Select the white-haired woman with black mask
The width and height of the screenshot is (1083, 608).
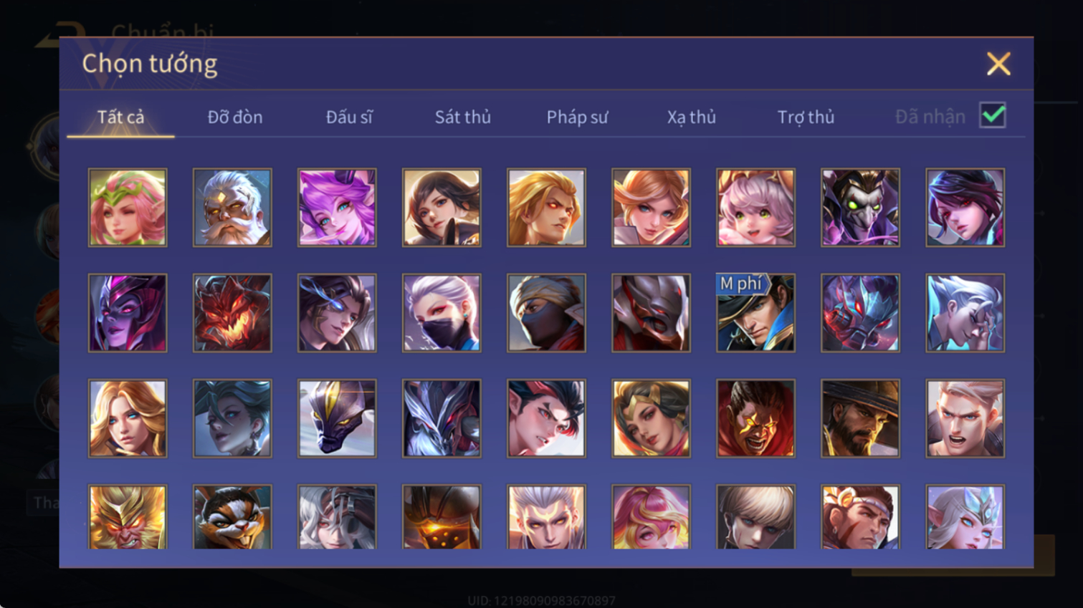(442, 313)
